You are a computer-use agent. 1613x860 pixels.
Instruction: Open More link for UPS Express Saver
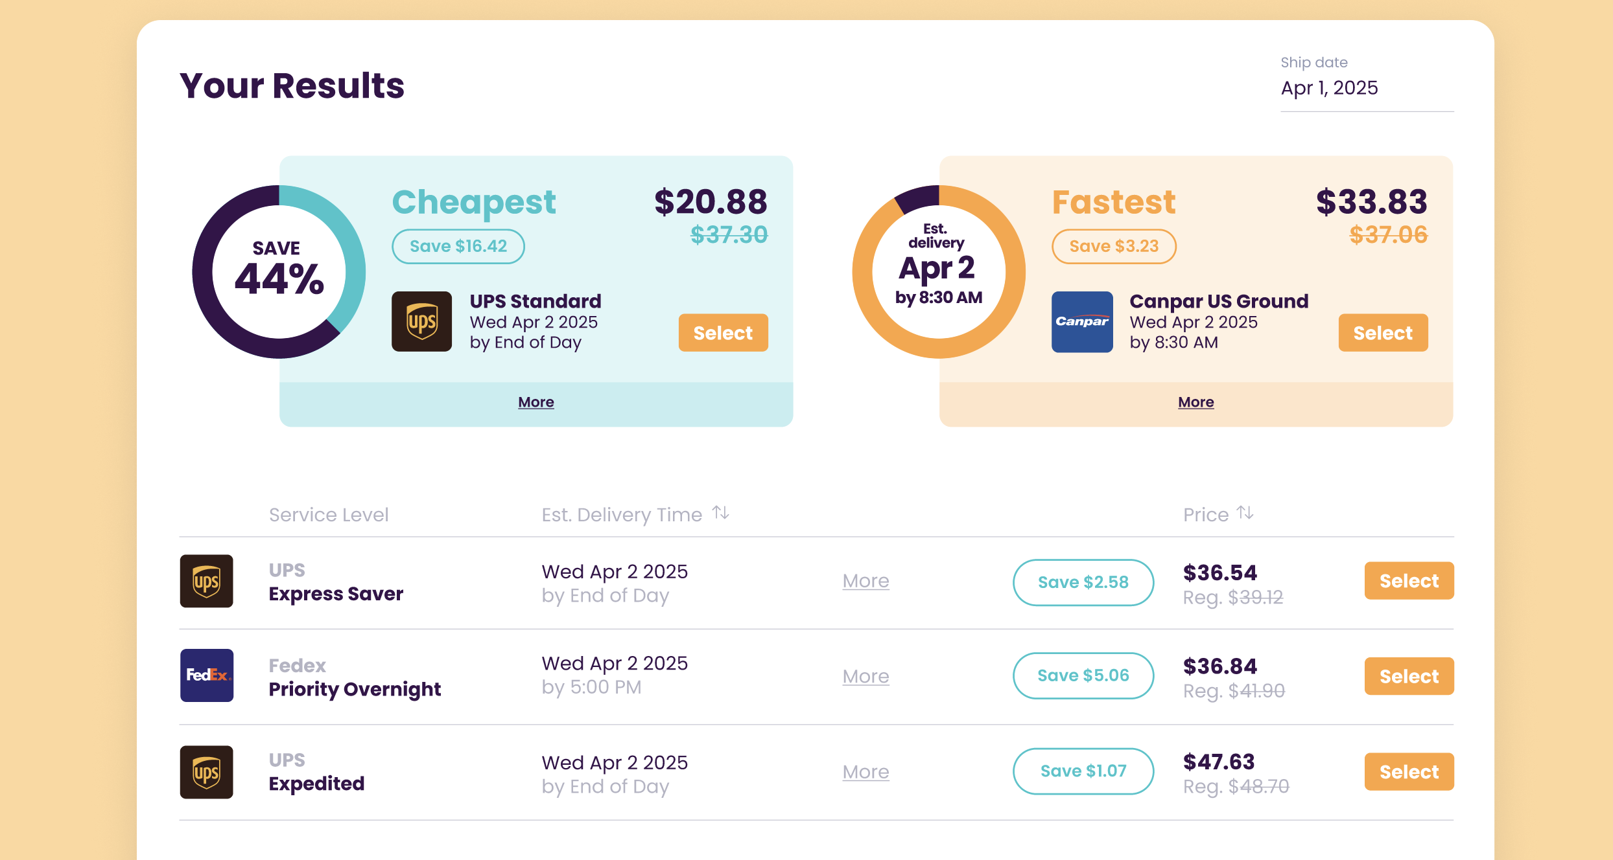coord(865,581)
